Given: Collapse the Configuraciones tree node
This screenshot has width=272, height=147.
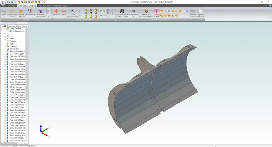Looking at the screenshot, I should (x=5, y=29).
